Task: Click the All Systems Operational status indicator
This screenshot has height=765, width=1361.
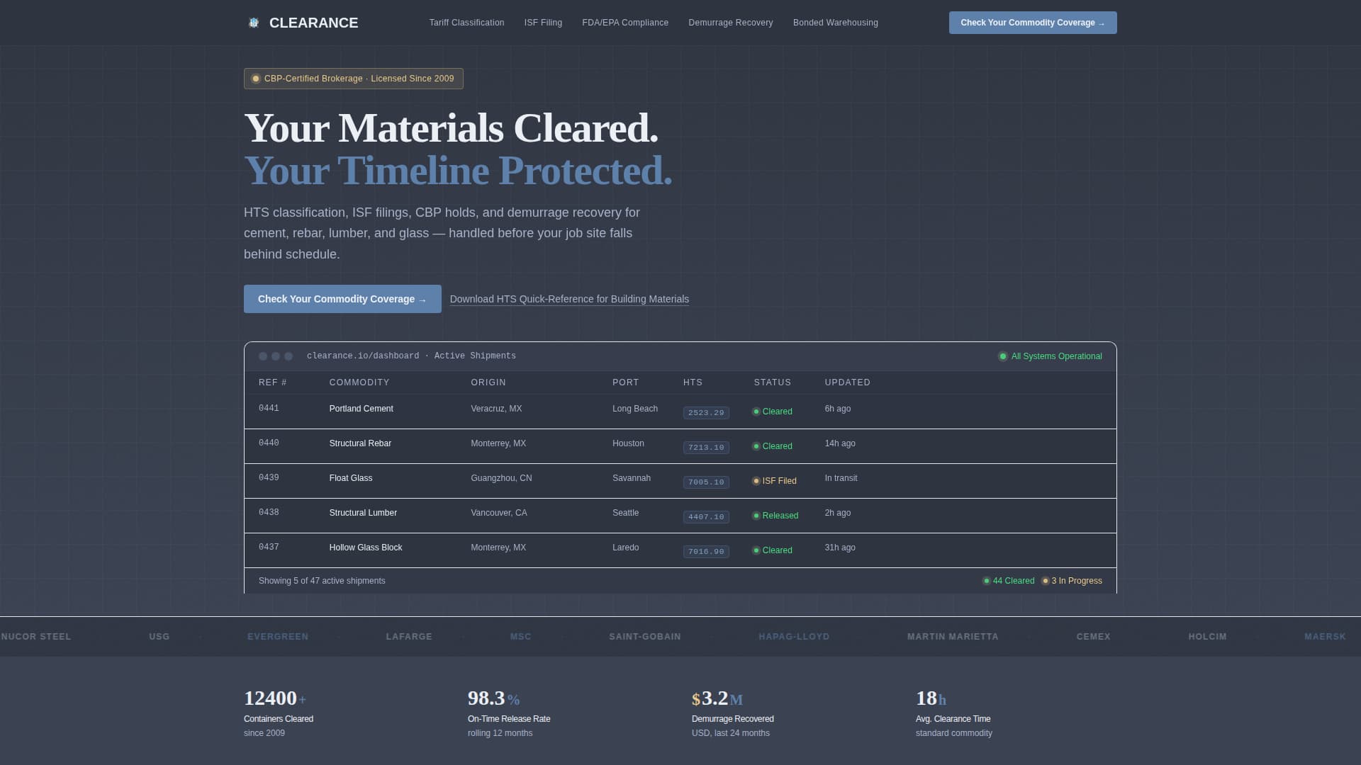Action: pos(1050,356)
